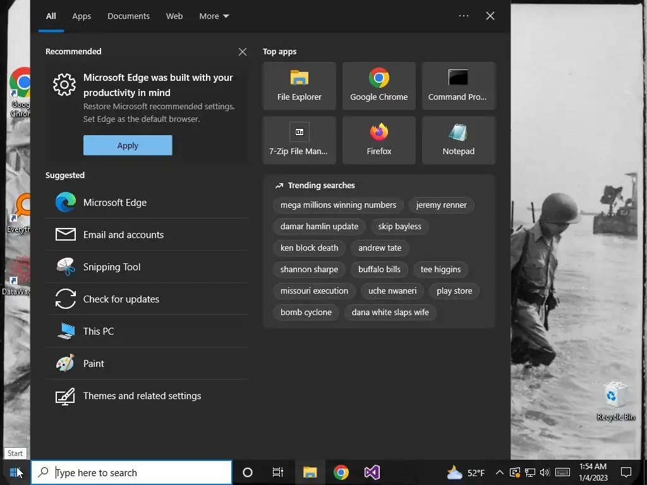Close the search panel
This screenshot has height=485, width=647.
pos(490,16)
